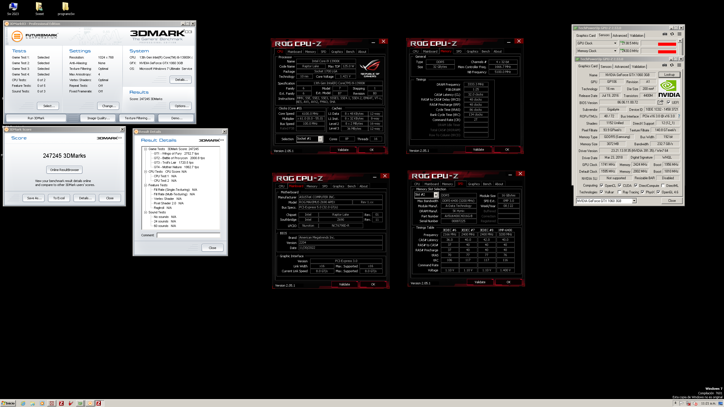Viewport: 724px width, 407px height.
Task: Click Inicio start button
Action: pos(8,403)
